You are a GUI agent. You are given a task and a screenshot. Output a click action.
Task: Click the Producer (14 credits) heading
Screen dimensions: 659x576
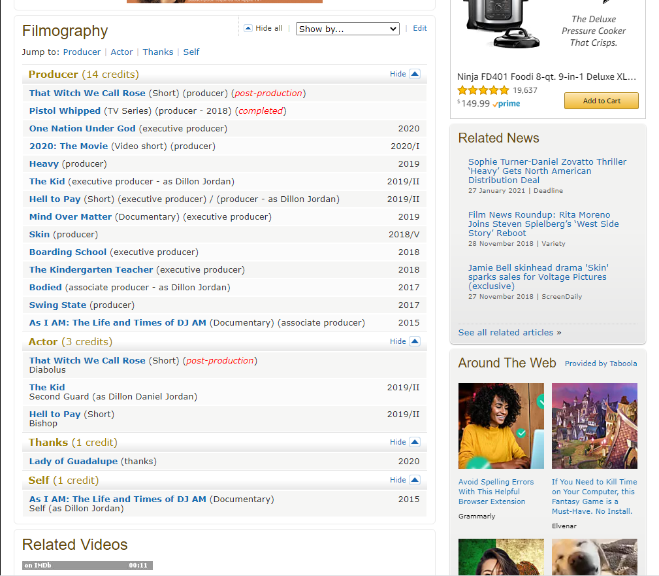[84, 74]
